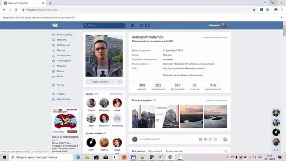Open the promodj.com website link

click(184, 68)
